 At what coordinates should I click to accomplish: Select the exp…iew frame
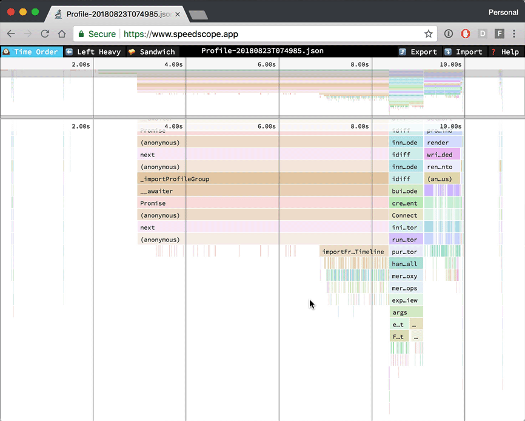click(406, 300)
